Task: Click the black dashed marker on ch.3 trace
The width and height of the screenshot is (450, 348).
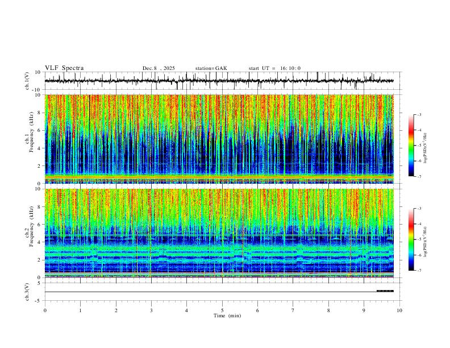Action: (385, 291)
